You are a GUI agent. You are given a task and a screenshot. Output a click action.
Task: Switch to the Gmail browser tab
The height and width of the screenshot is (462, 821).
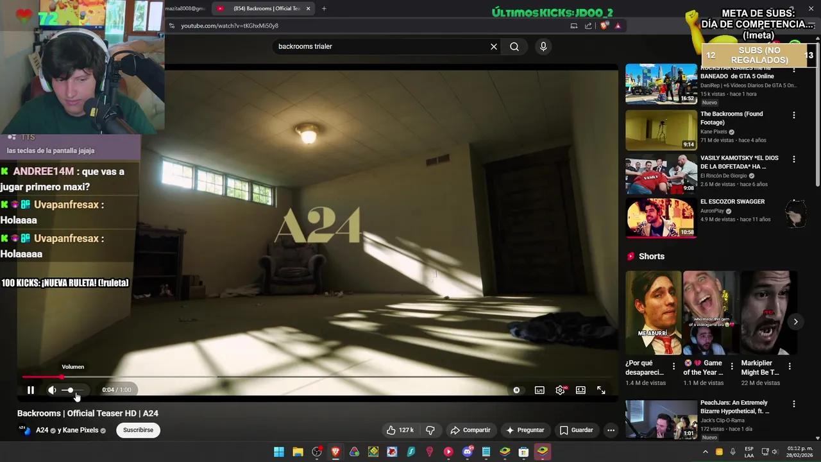[186, 8]
